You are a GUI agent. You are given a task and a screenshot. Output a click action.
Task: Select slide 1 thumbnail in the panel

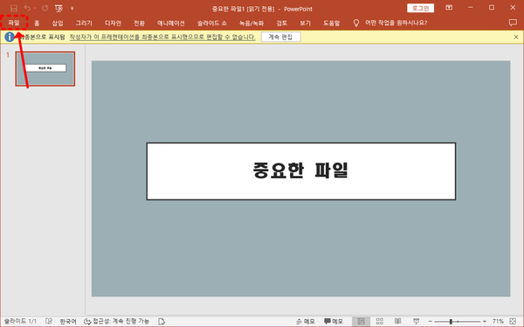tap(45, 68)
